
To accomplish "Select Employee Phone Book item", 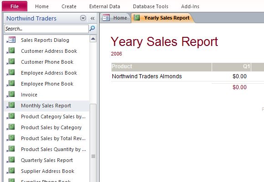I will click(46, 84).
